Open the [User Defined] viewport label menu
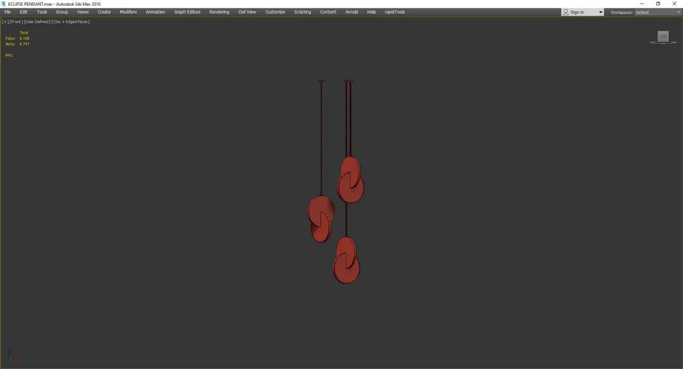The width and height of the screenshot is (683, 369). [x=36, y=22]
